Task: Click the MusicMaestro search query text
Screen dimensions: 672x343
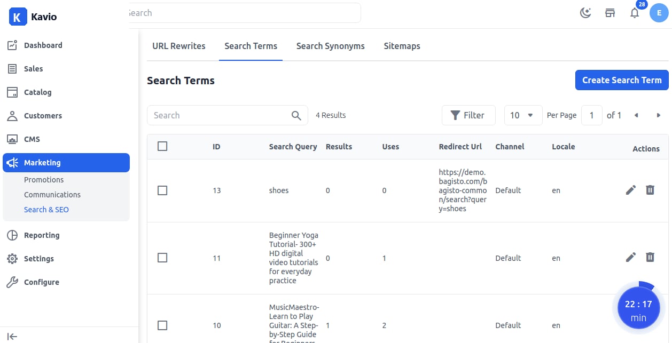Action: 294,322
